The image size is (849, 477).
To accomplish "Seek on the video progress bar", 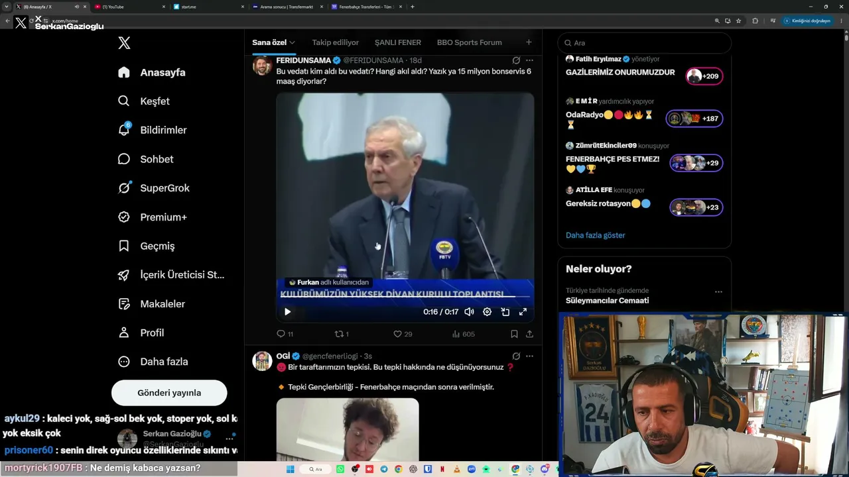I will pyautogui.click(x=405, y=297).
